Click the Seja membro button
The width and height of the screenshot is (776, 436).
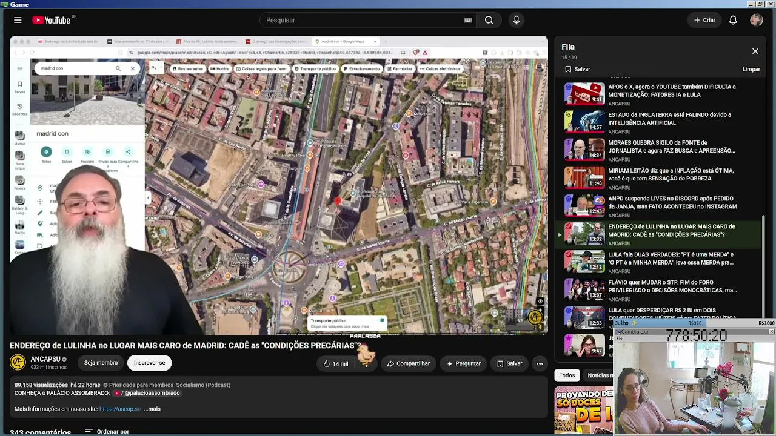(101, 363)
